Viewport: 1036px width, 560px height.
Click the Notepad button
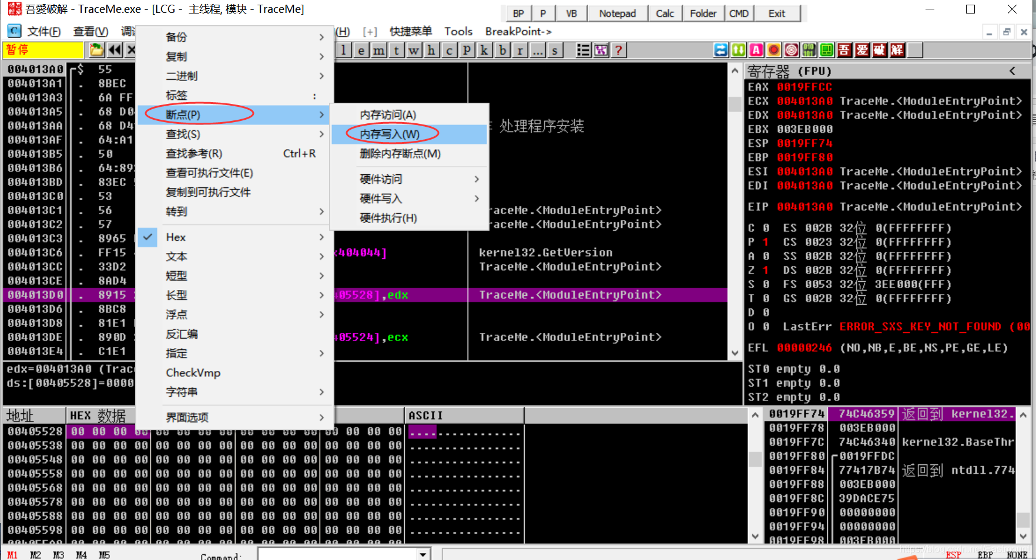click(x=618, y=14)
